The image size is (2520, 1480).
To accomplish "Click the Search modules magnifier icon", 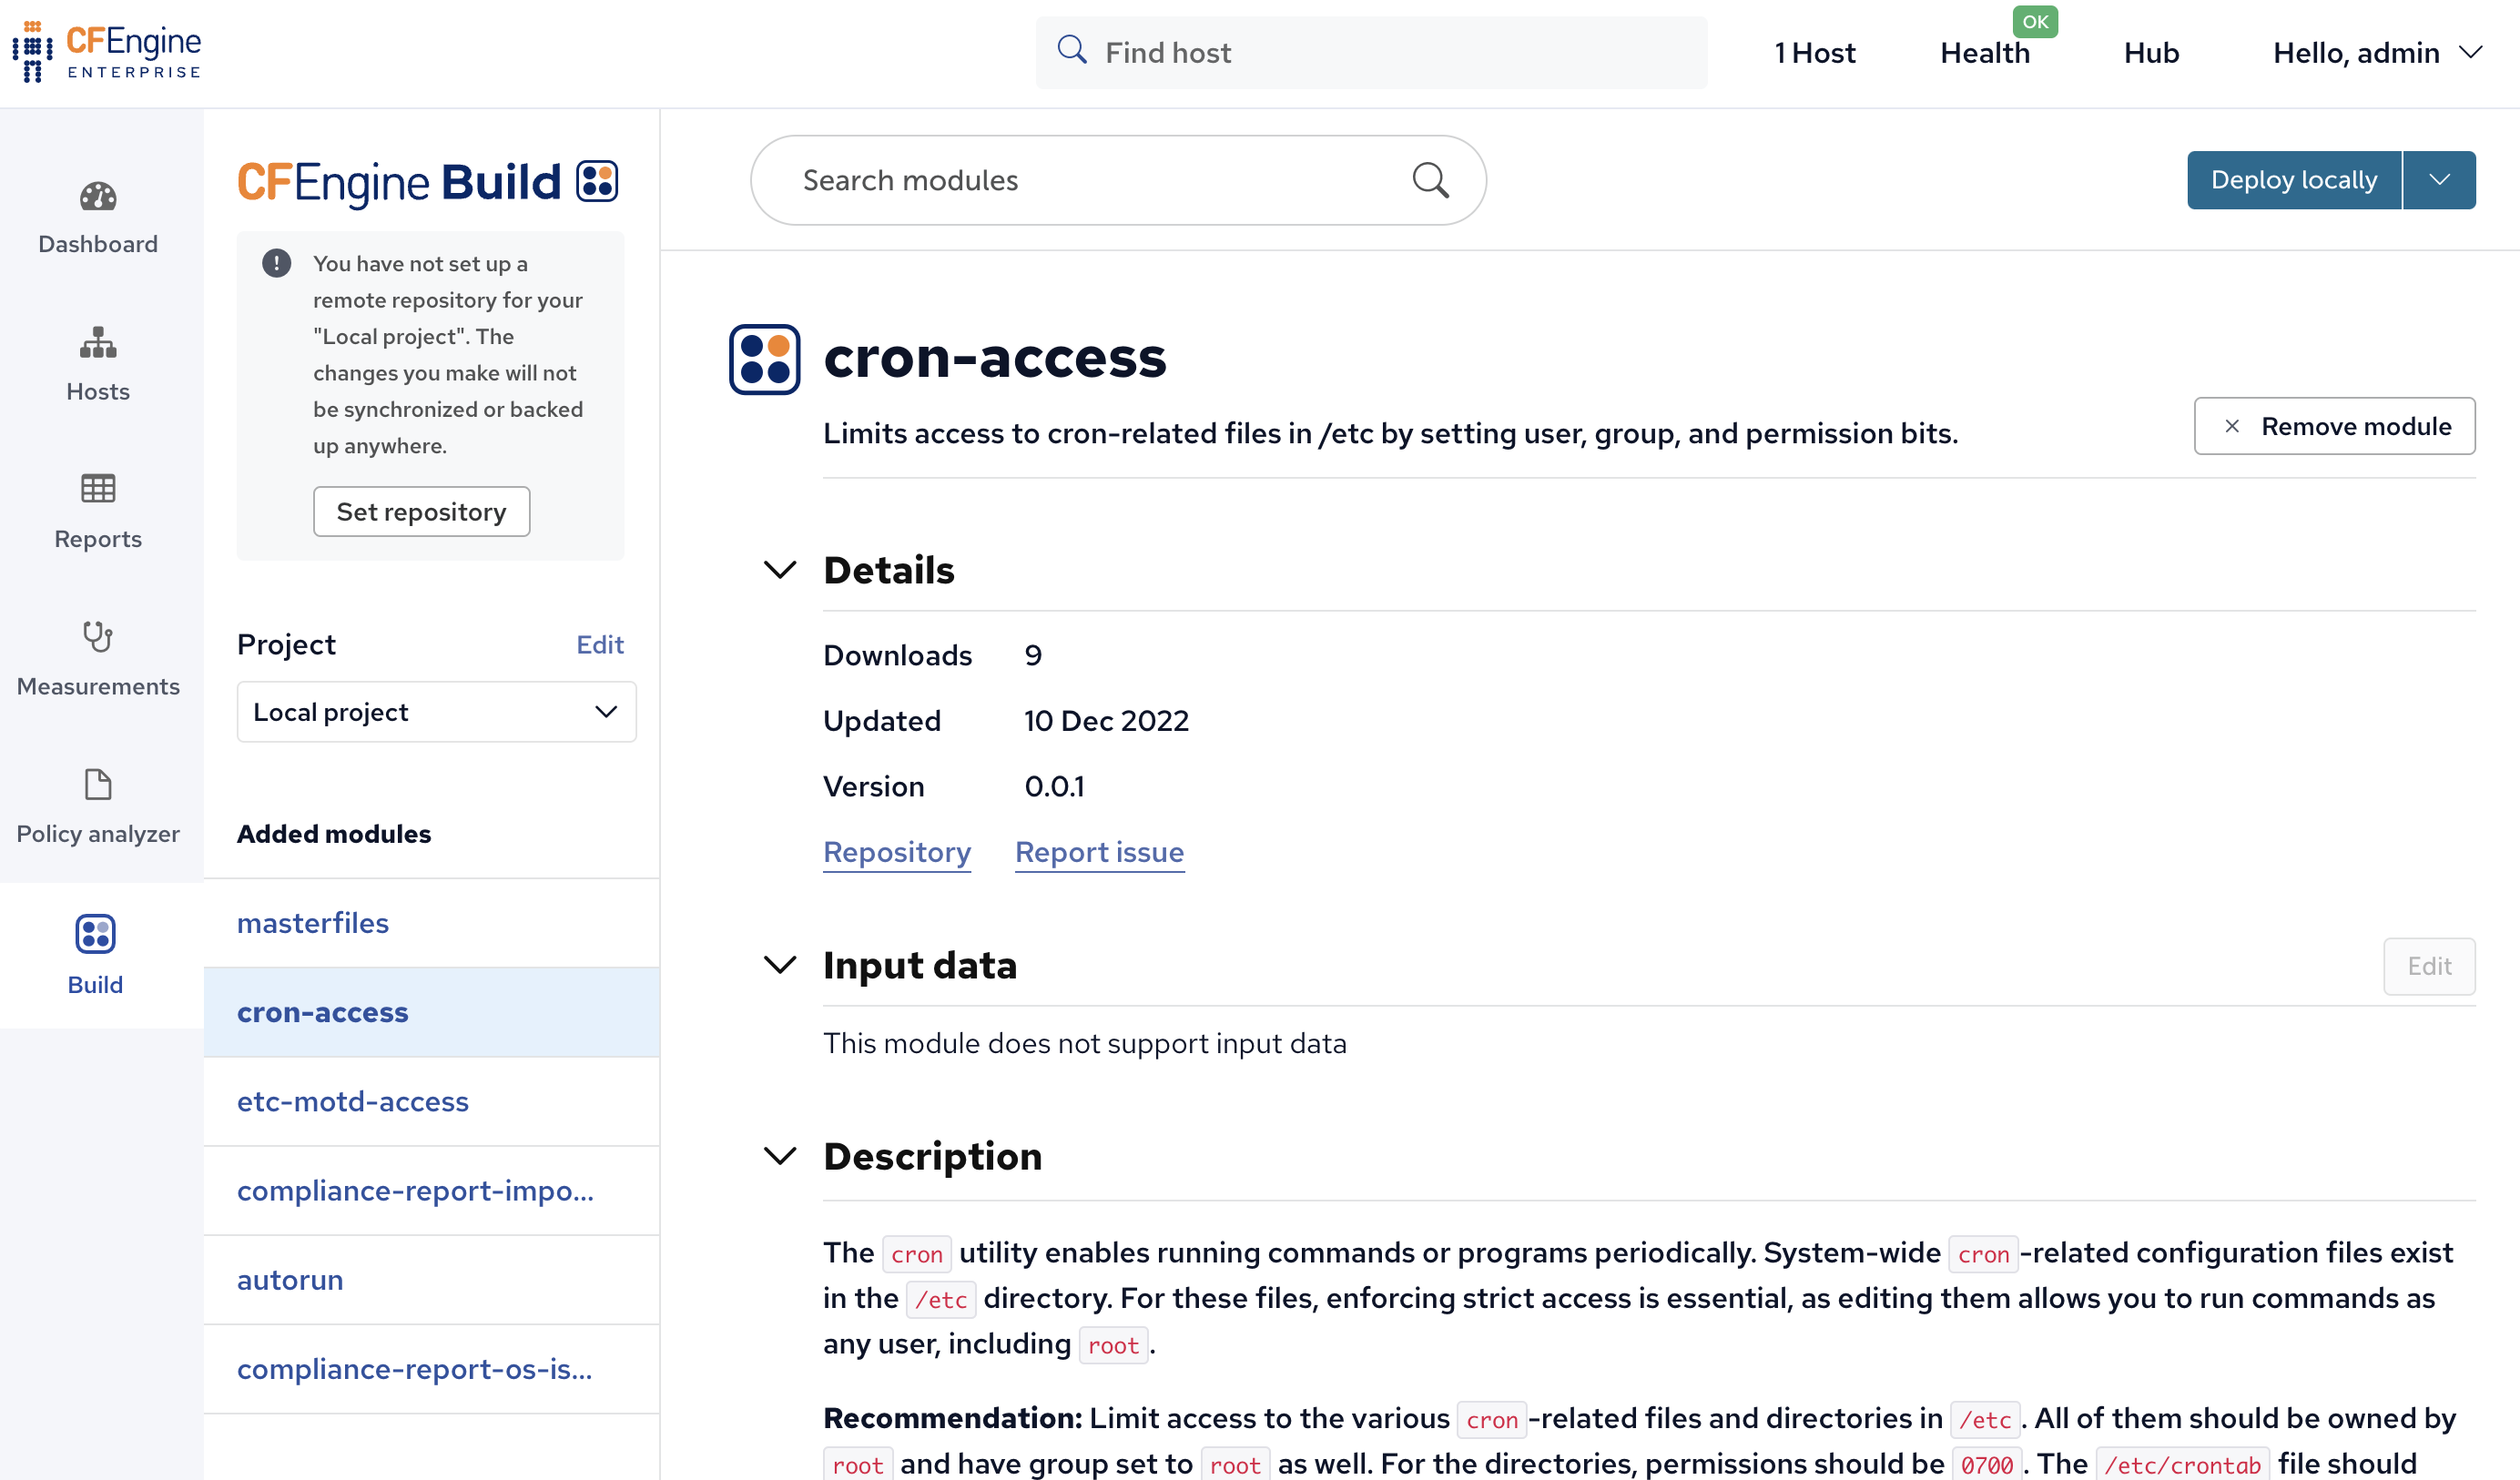I will [x=1431, y=180].
